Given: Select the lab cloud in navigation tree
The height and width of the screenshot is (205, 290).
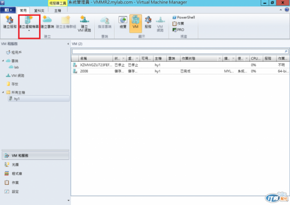Looking at the screenshot, I should 14,67.
